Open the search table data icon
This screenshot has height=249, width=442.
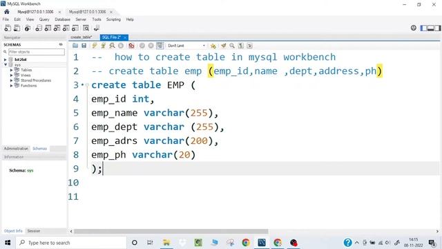(86, 28)
